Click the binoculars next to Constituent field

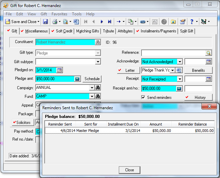point(98,42)
